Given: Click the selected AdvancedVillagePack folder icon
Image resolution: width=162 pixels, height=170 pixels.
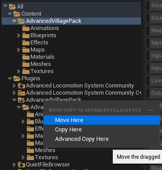Looking at the screenshot, I should (21, 21).
